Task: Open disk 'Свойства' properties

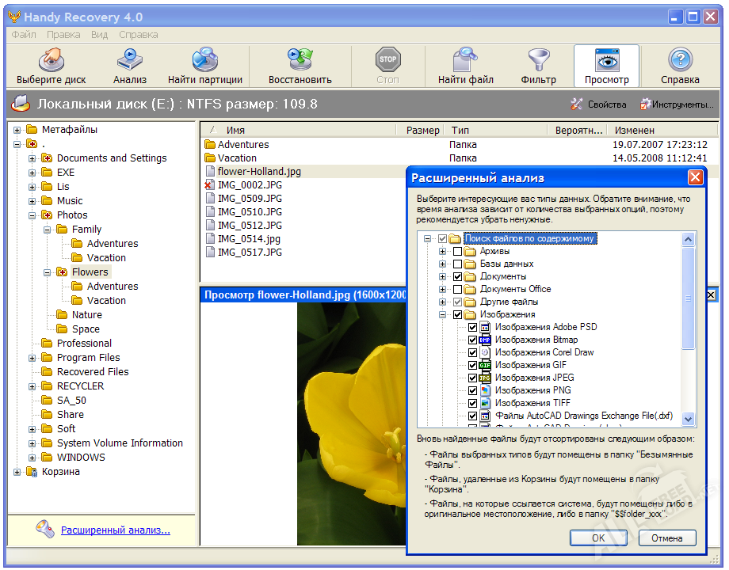Action: click(x=599, y=104)
